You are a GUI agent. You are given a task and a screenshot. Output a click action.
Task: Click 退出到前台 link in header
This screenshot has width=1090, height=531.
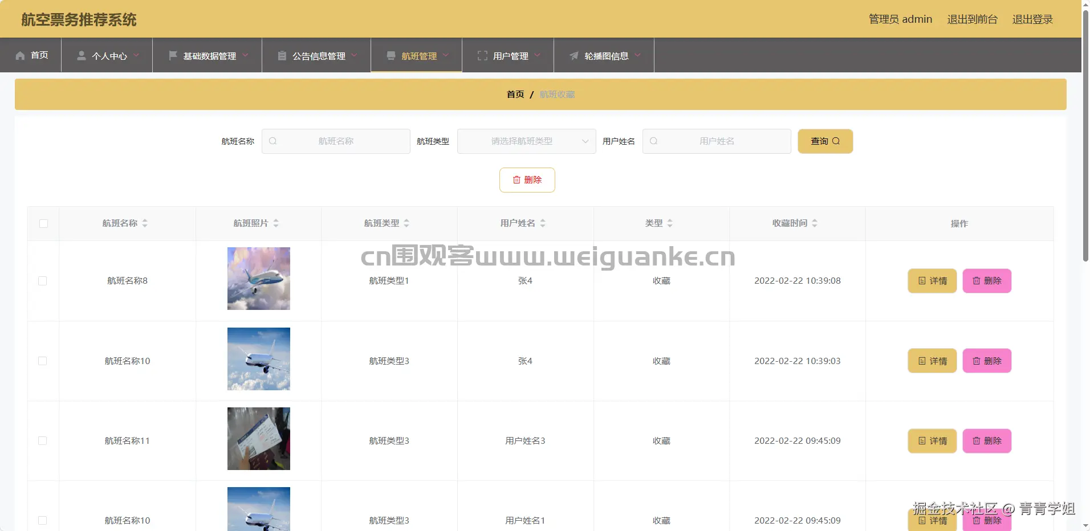click(x=972, y=19)
